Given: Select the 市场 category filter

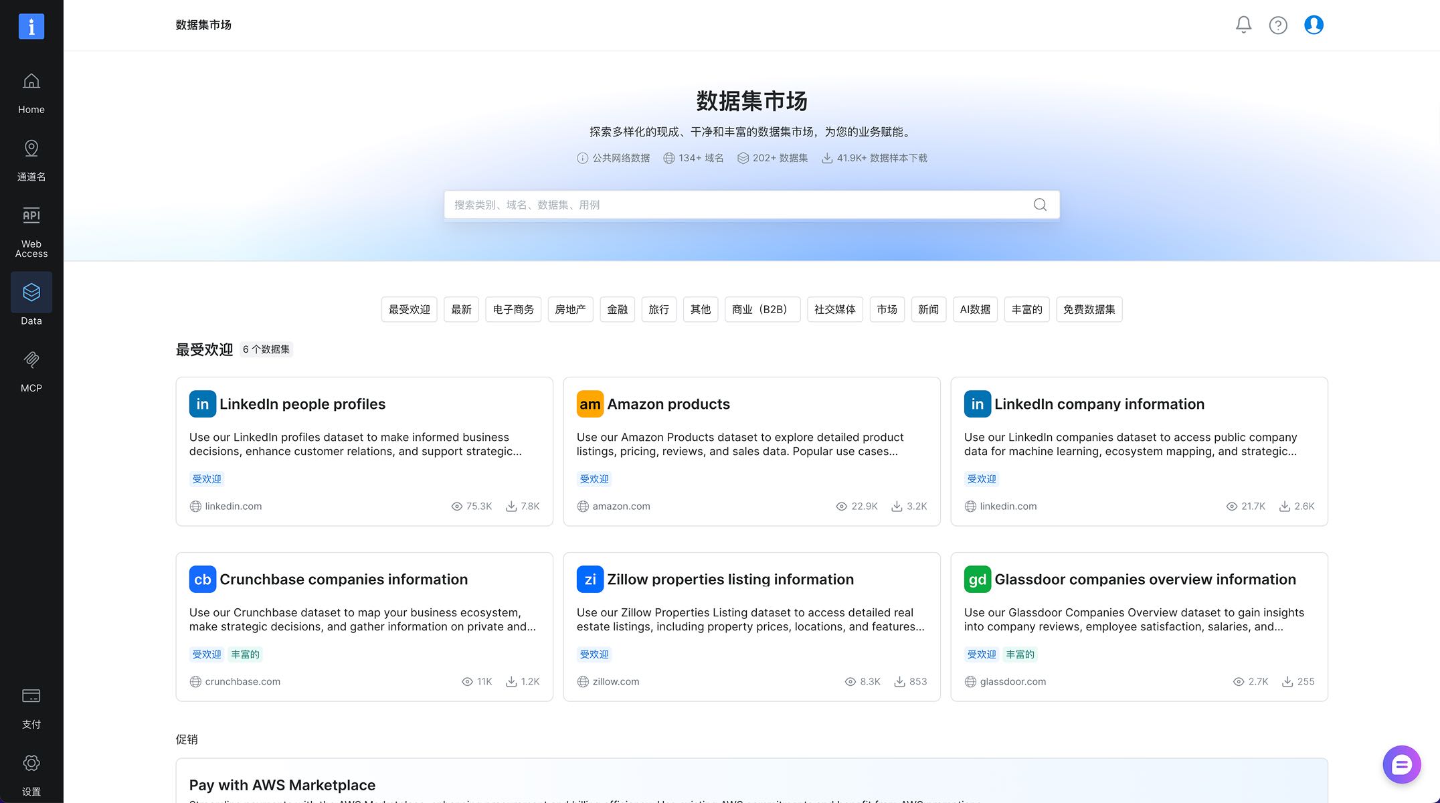Looking at the screenshot, I should coord(887,309).
